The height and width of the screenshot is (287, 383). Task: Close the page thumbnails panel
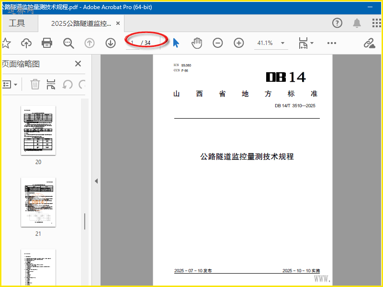(x=78, y=64)
